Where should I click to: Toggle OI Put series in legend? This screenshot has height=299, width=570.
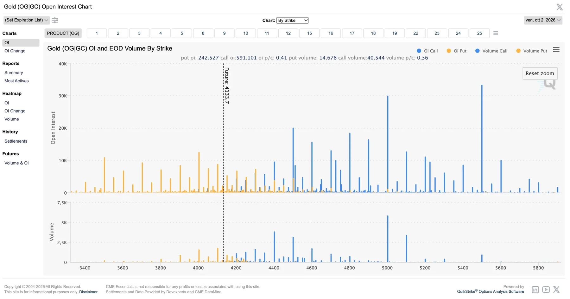pyautogui.click(x=457, y=51)
